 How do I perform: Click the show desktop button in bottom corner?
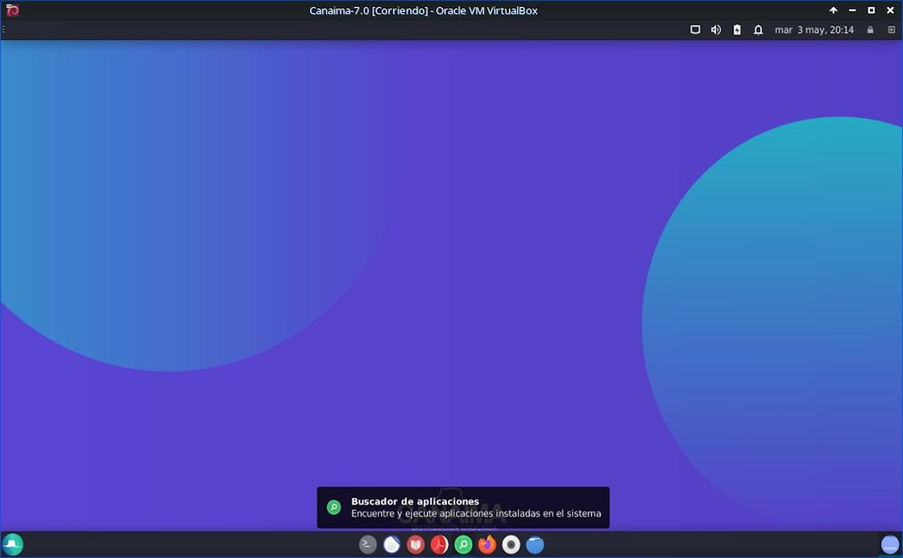(x=889, y=544)
